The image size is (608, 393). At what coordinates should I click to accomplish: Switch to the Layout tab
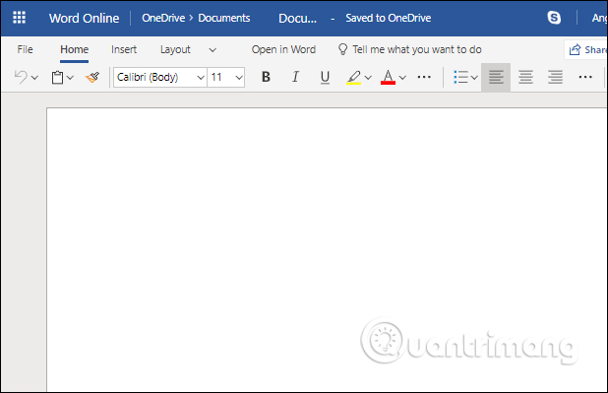(x=175, y=49)
